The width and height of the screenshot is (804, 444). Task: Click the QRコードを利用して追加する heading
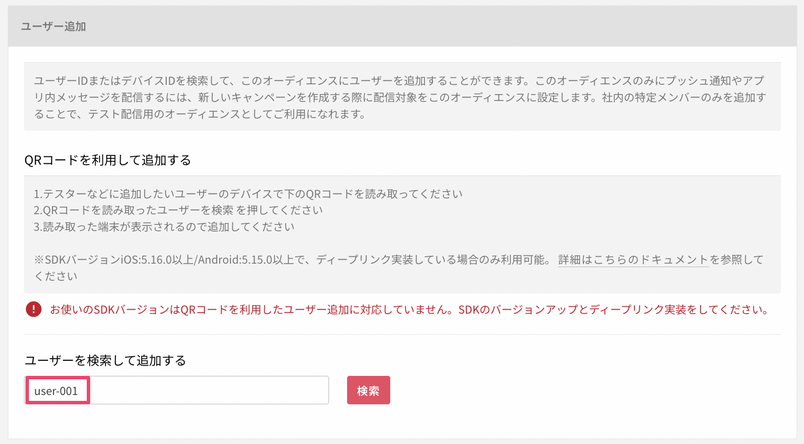(107, 160)
